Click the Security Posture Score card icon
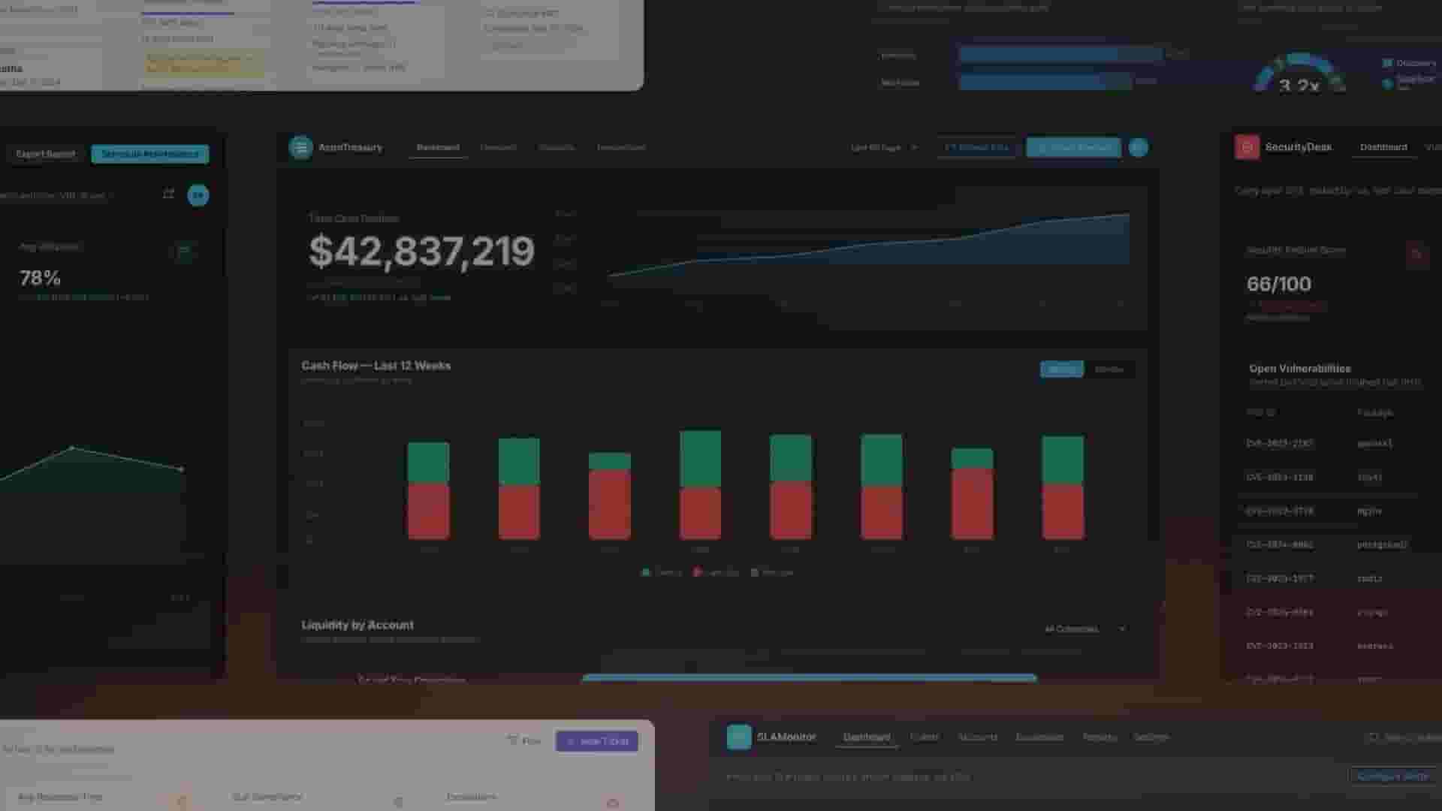1442x811 pixels. [1416, 254]
